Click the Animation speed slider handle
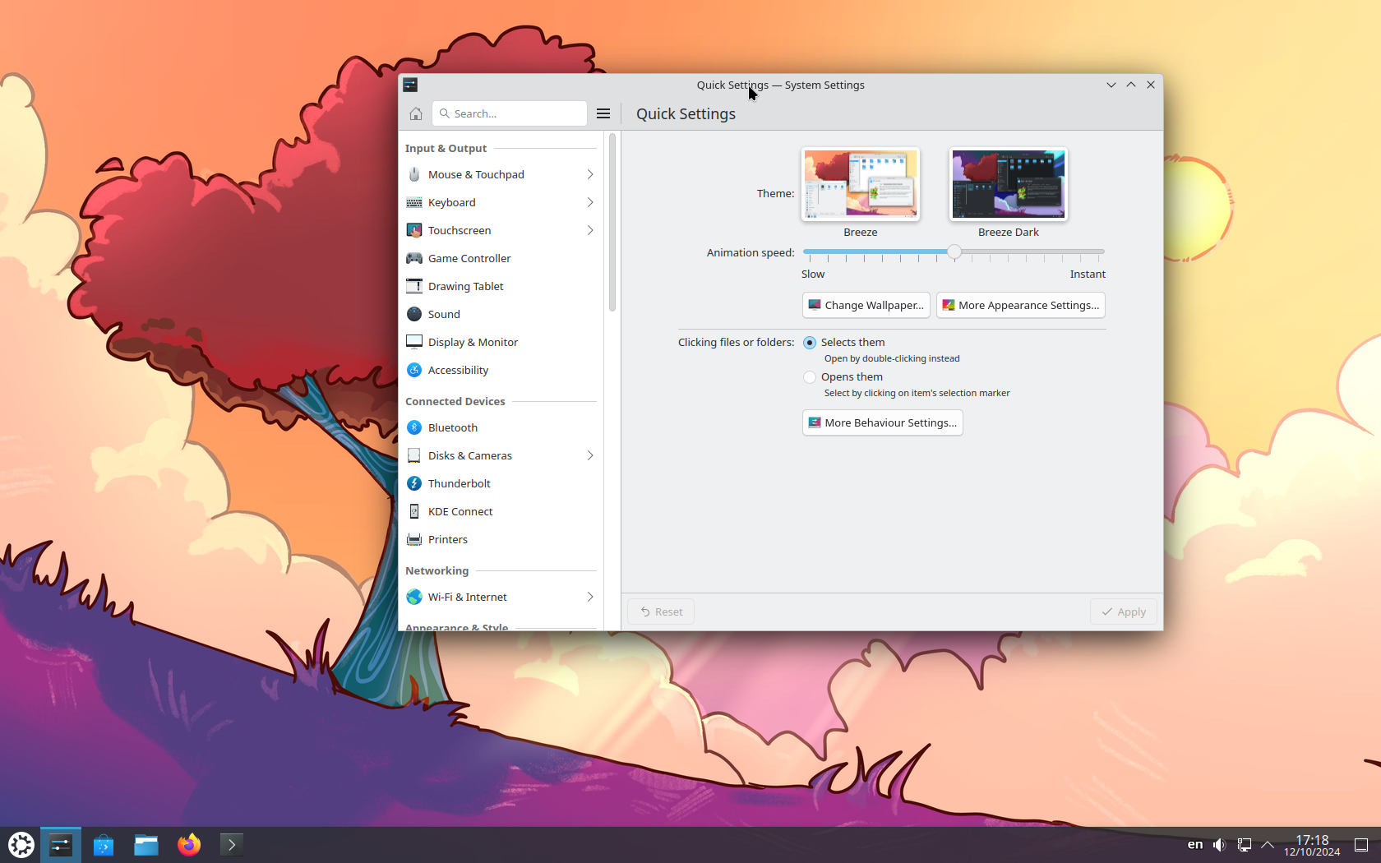Screen dimensions: 1381x863 pos(954,252)
